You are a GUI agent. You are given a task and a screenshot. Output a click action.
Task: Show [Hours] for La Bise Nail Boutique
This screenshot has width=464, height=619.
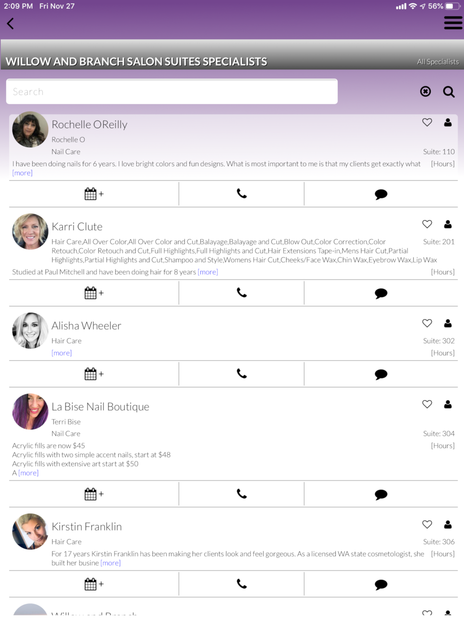click(x=443, y=445)
